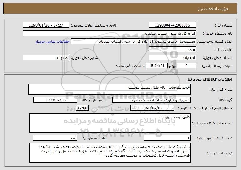Click the section heading اطلاعات کالاهای مورد نیاز

[209, 79]
